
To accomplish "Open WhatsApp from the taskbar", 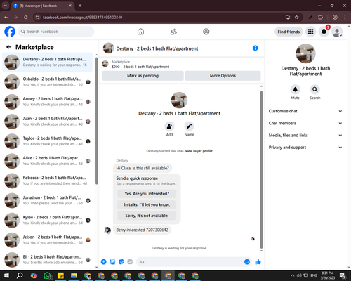I will pyautogui.click(x=47, y=275).
